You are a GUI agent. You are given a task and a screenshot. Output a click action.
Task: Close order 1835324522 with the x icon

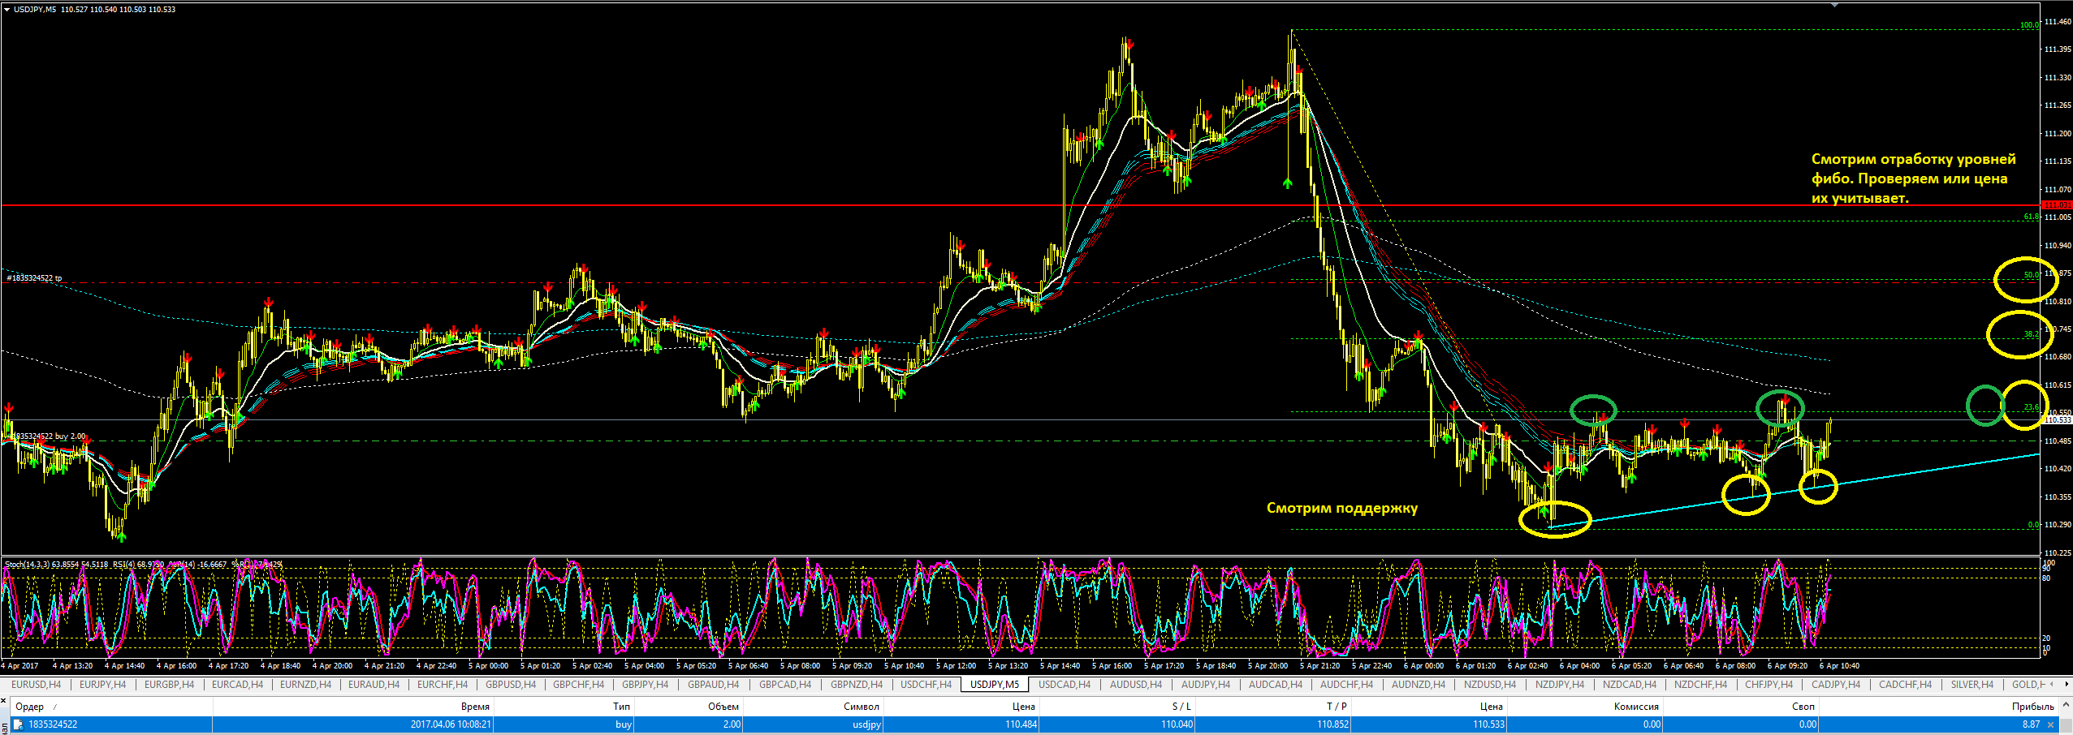click(x=2050, y=724)
